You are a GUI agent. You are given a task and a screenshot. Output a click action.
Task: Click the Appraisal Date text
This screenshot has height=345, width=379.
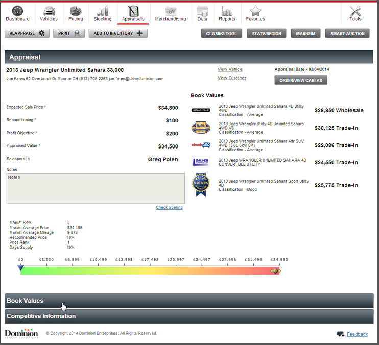[x=302, y=69]
